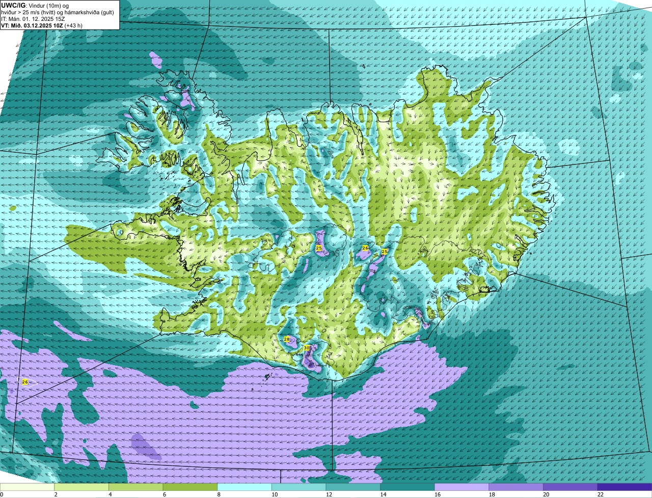This screenshot has width=652, height=498.
Task: Click the scale value '22' on the color bar
Action: pyautogui.click(x=601, y=494)
